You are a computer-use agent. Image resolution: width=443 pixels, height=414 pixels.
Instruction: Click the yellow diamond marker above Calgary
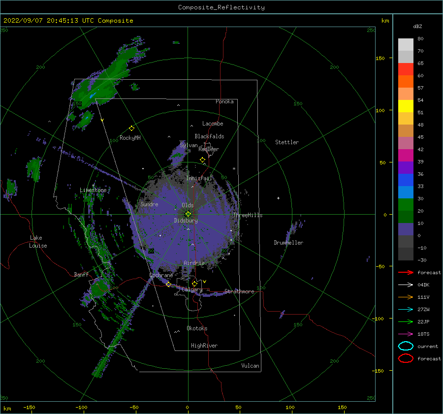pos(194,284)
